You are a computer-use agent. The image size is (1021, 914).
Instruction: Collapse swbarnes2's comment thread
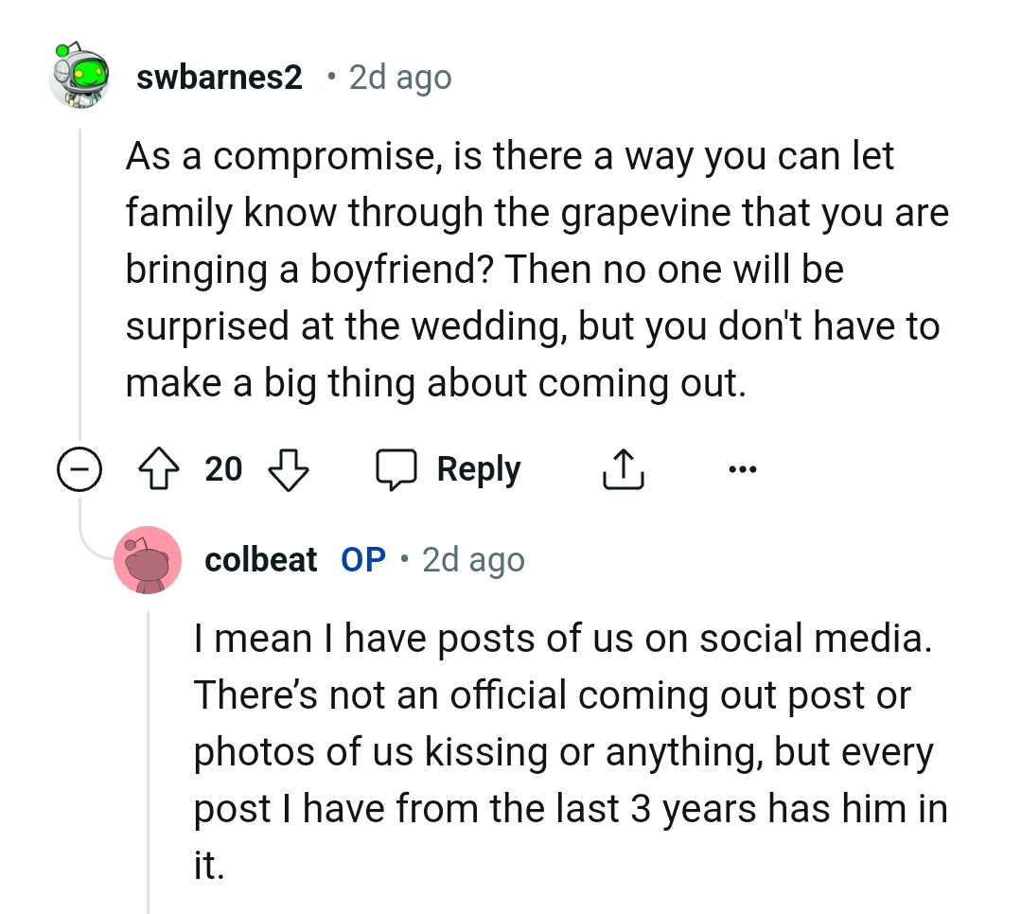tap(80, 467)
